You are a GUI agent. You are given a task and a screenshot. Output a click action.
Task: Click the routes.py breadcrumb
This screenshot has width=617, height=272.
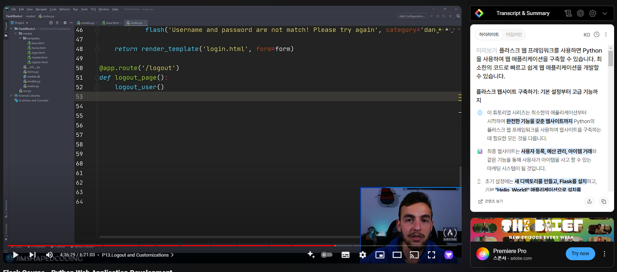(47, 16)
